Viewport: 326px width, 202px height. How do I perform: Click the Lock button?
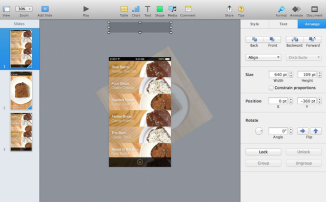[263, 152]
